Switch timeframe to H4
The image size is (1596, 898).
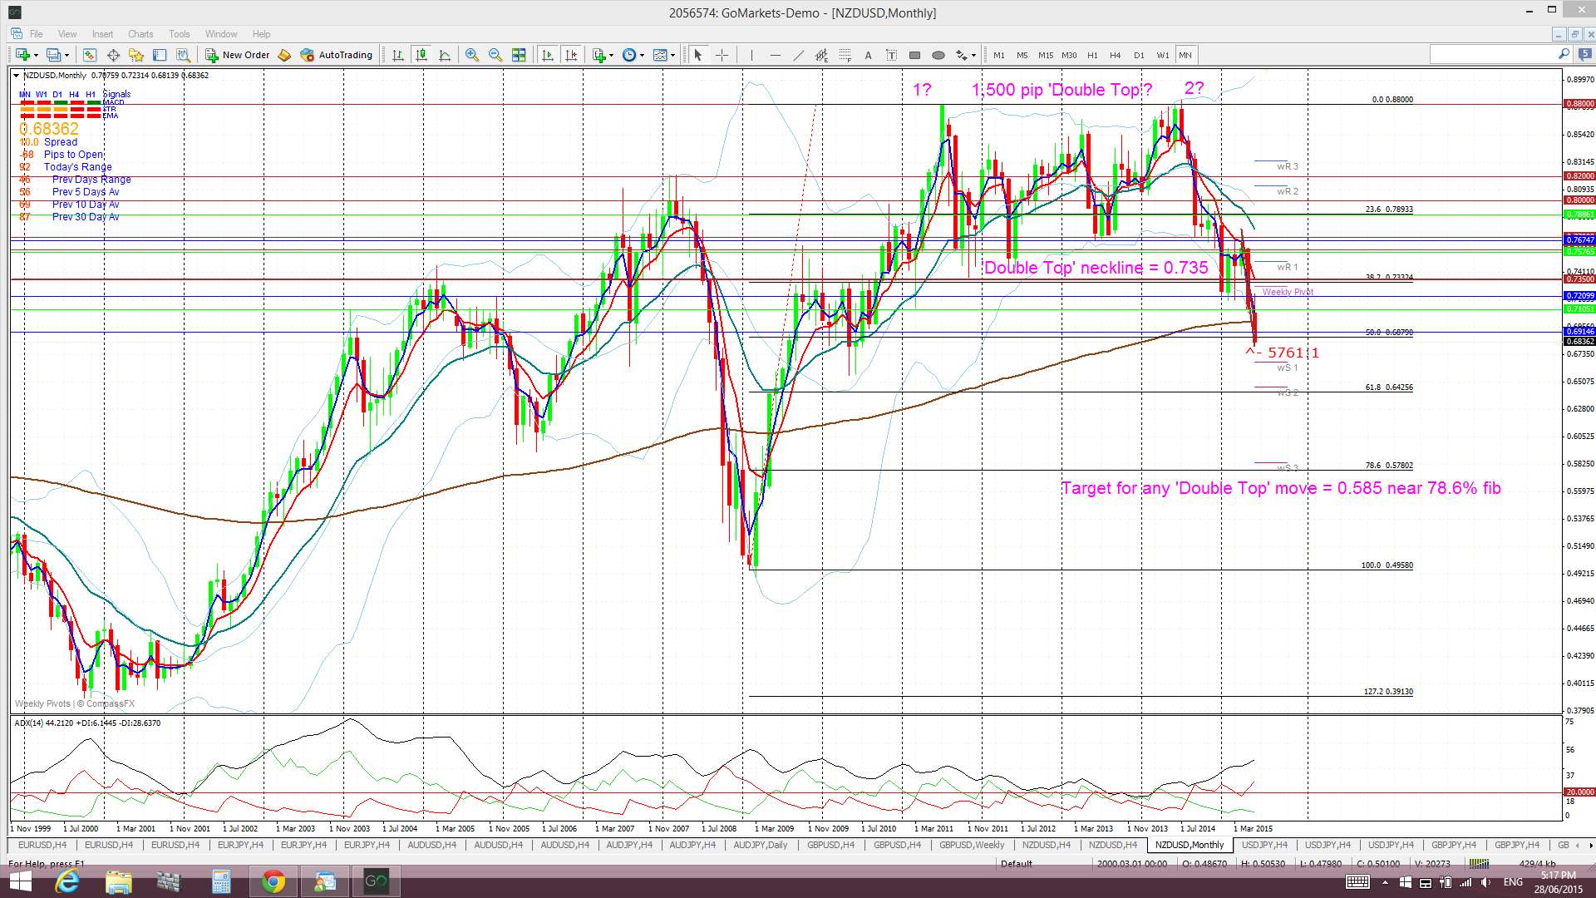[1115, 55]
